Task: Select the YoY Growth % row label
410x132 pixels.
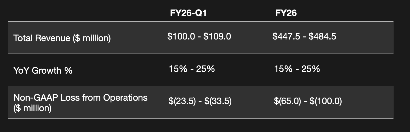Action: [43, 70]
